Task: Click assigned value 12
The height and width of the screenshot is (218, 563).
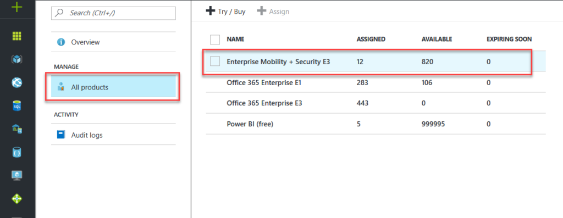Action: tap(360, 62)
